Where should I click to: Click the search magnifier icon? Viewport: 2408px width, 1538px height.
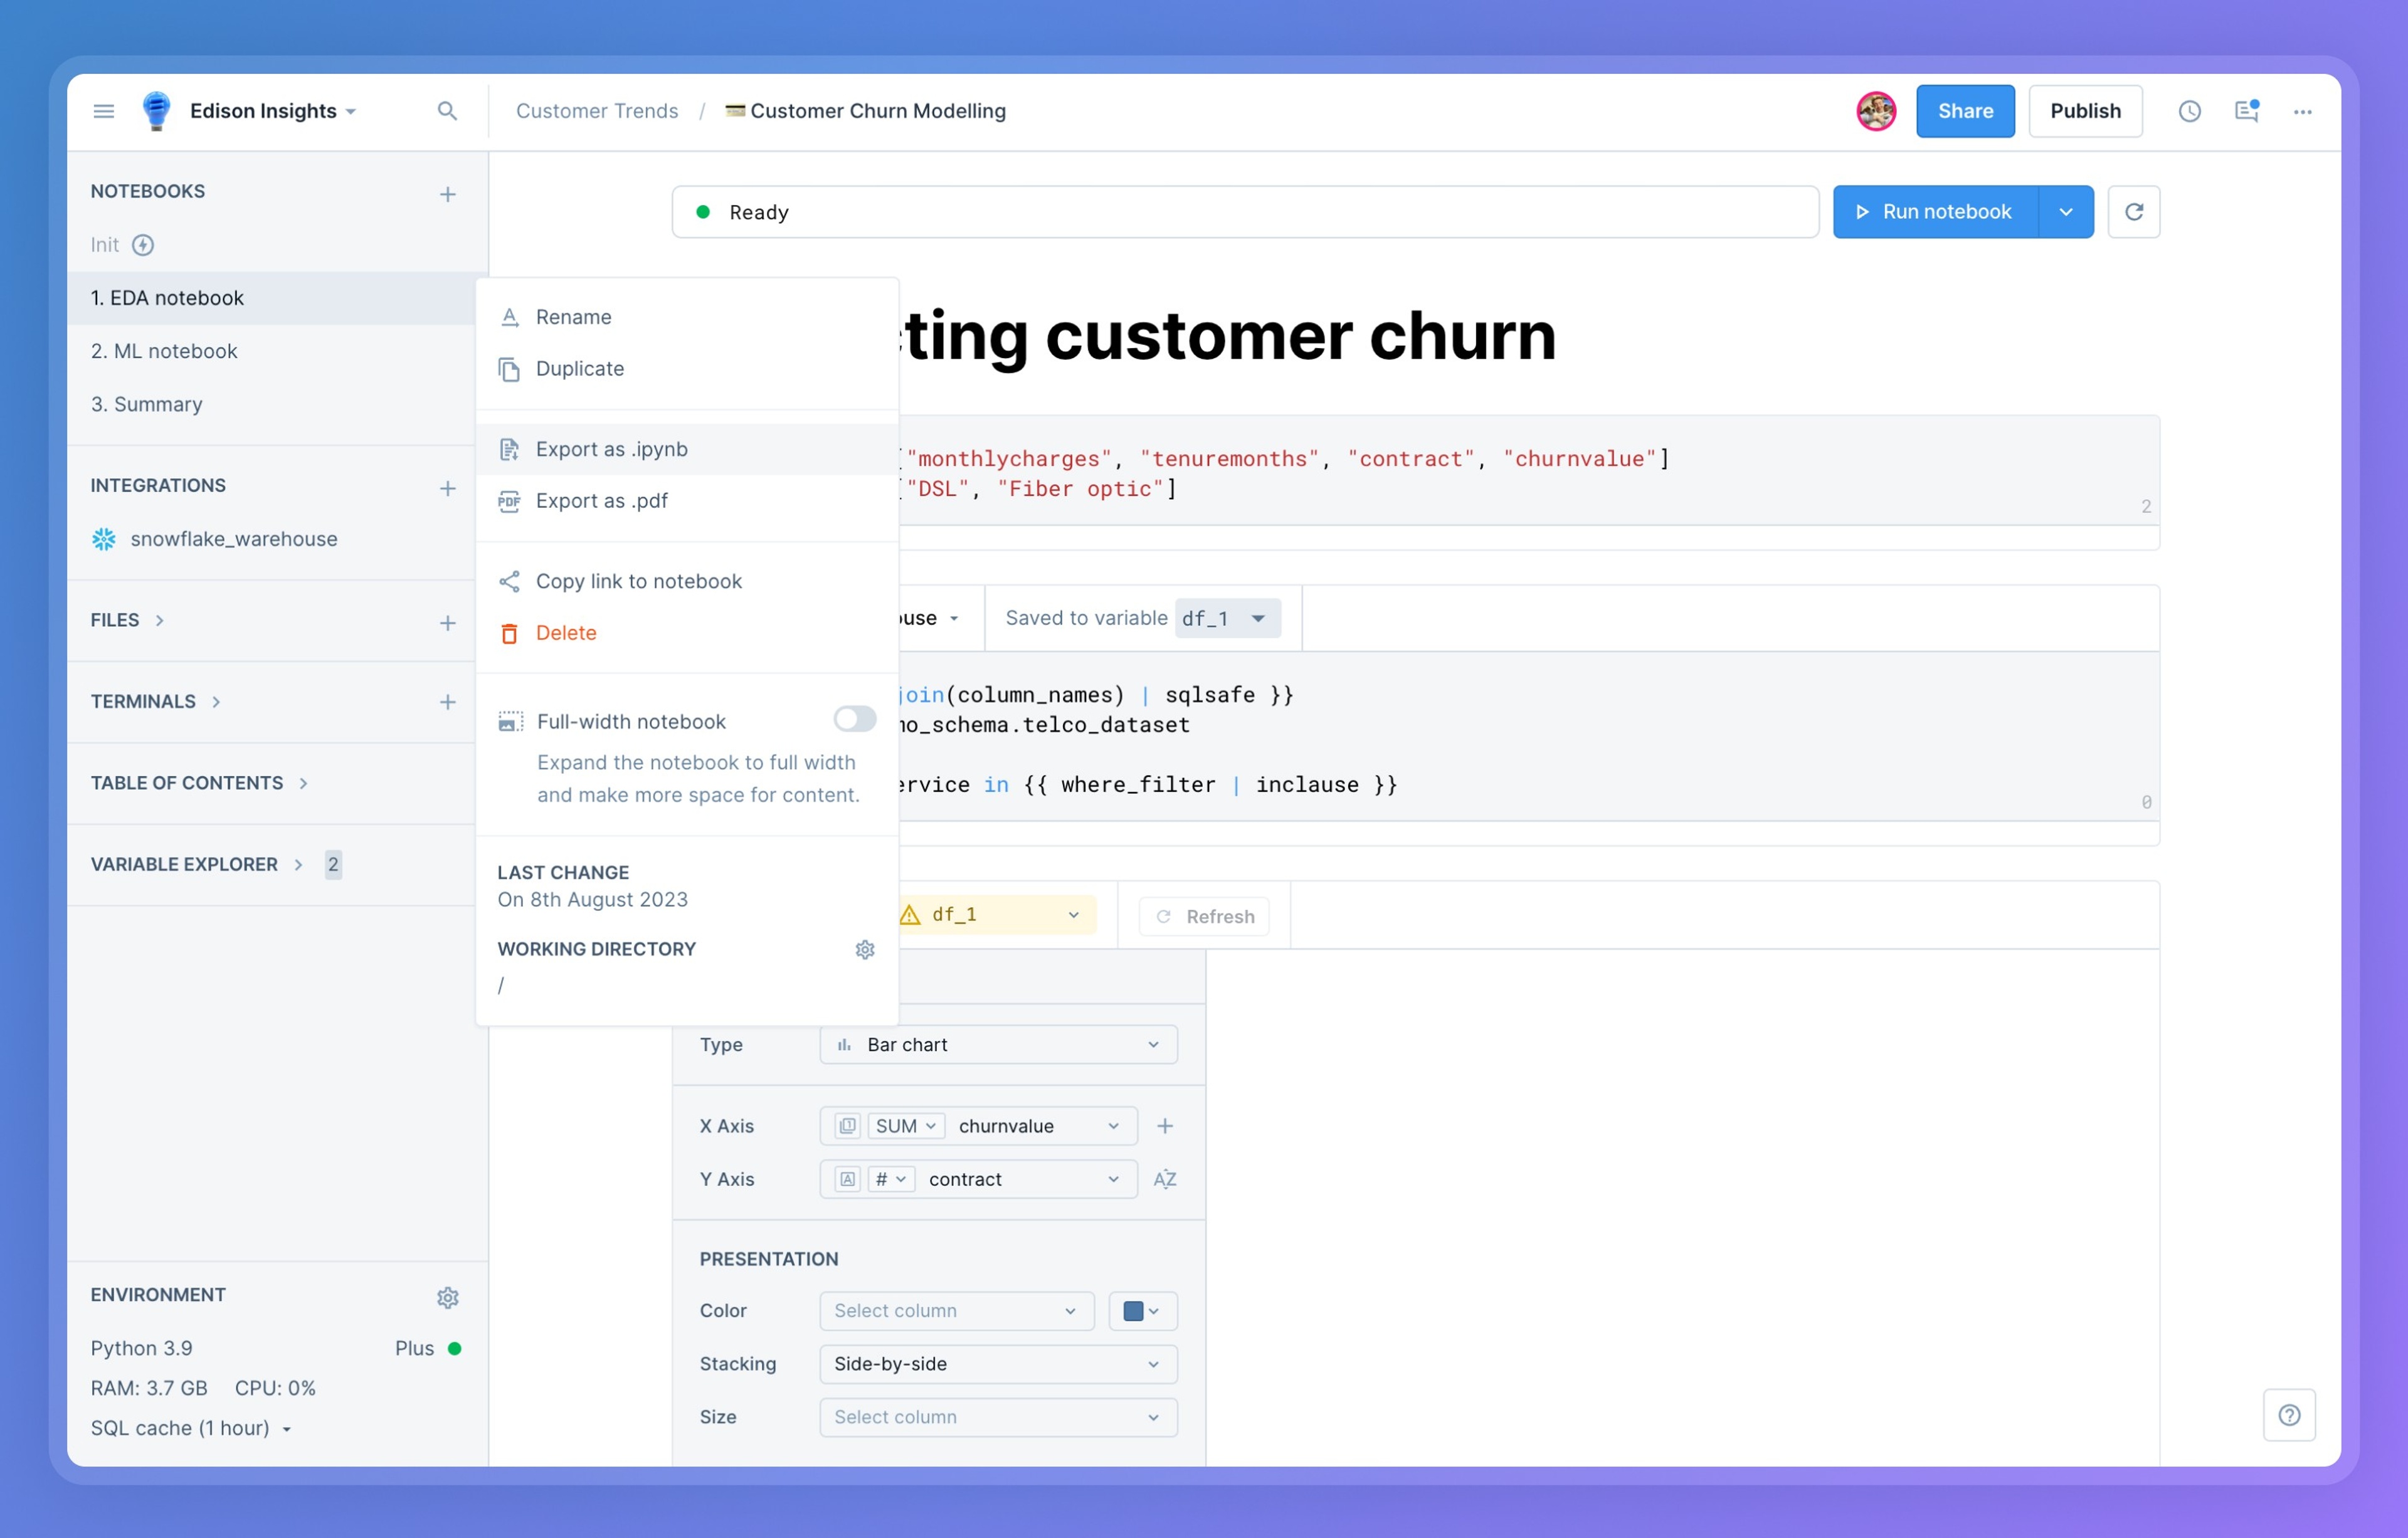pyautogui.click(x=447, y=111)
